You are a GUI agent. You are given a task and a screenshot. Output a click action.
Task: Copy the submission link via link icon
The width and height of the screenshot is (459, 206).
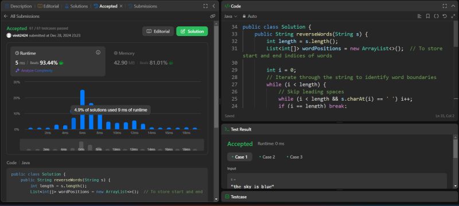(x=213, y=17)
